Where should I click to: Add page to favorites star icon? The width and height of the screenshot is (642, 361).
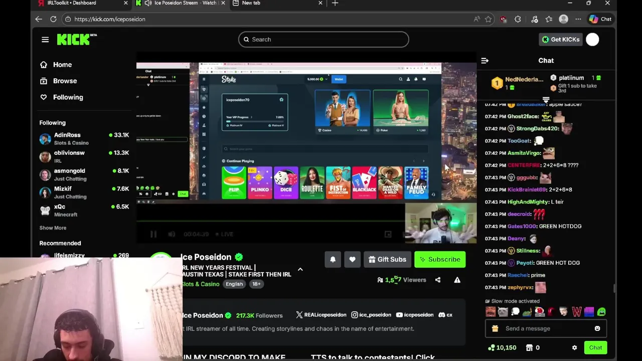point(488,19)
